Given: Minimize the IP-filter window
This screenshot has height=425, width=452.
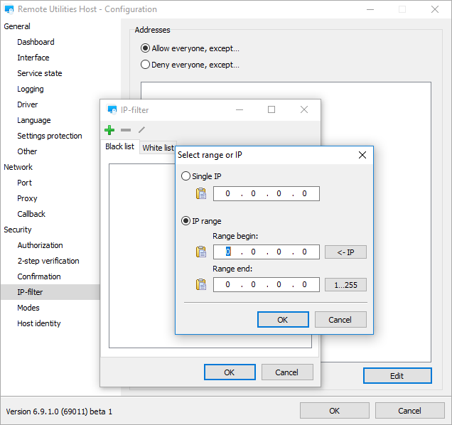Looking at the screenshot, I should click(240, 109).
